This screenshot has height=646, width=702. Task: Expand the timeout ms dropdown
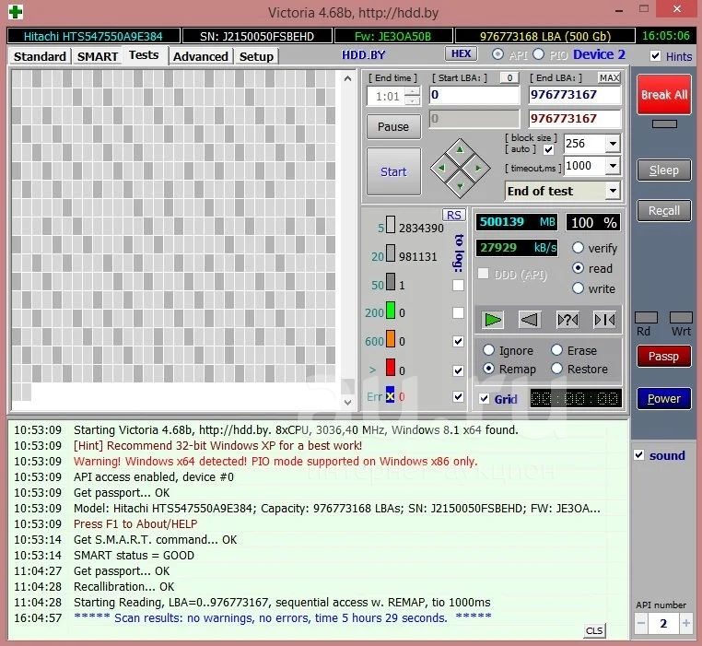[x=613, y=166]
